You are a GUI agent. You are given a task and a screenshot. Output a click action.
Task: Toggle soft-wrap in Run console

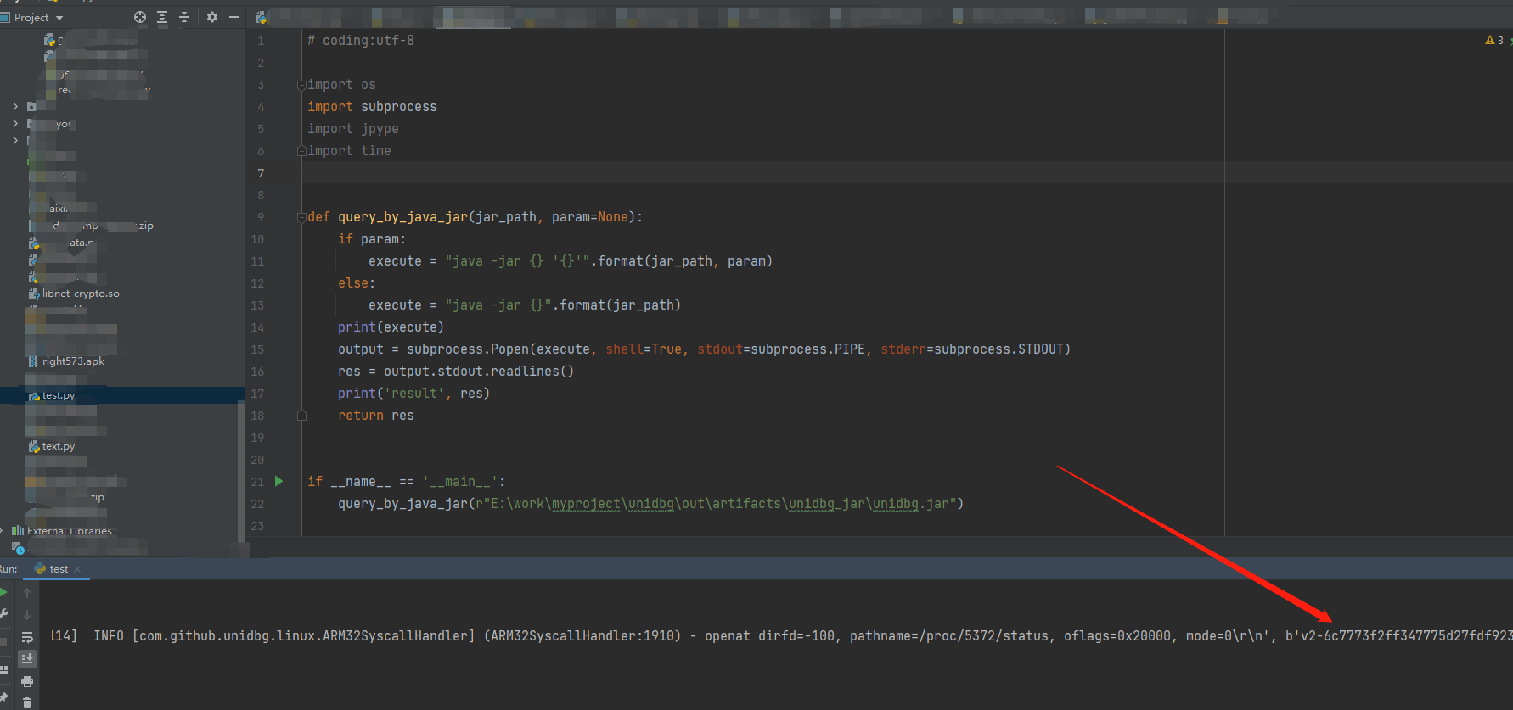click(x=27, y=636)
